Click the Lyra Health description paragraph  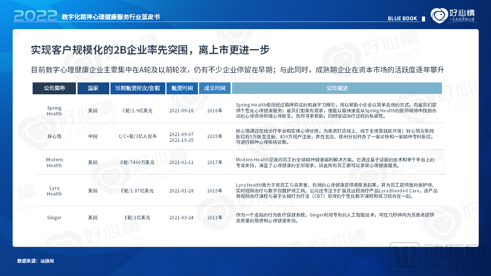coord(337,191)
